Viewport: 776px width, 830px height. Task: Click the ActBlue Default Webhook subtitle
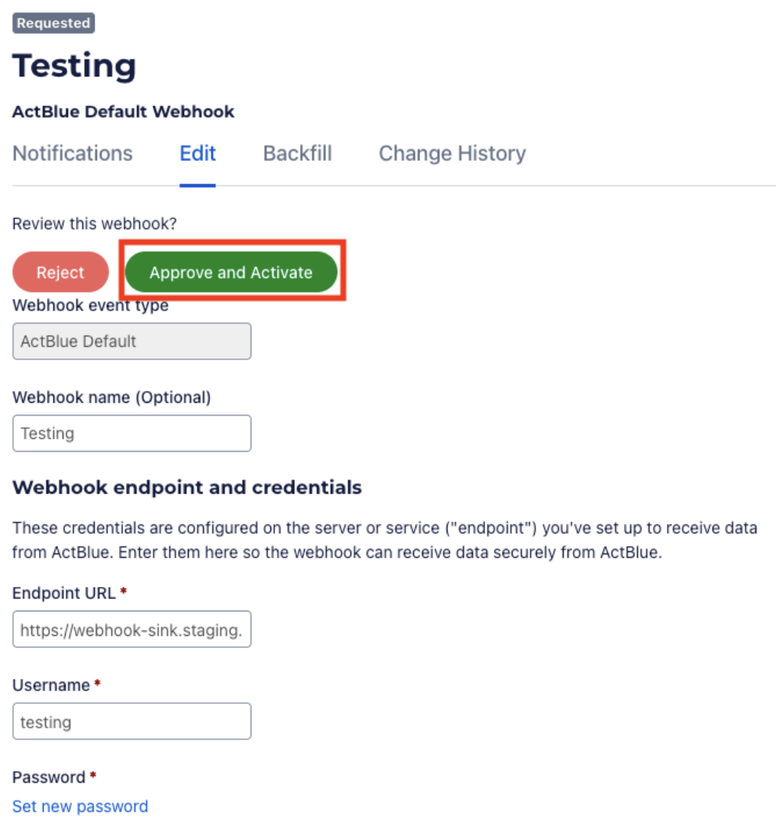click(x=123, y=112)
